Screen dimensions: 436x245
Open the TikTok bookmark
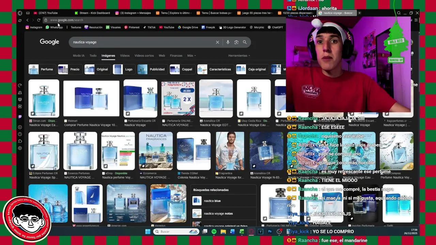(x=149, y=27)
